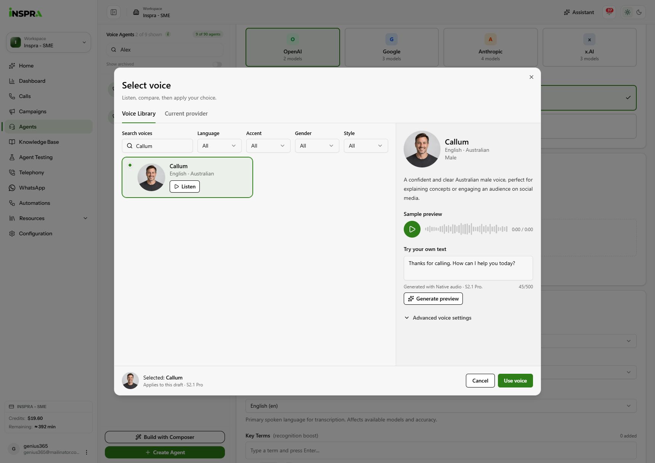Switch to light theme sun icon
Screen dimensions: 655x463
(x=628, y=12)
